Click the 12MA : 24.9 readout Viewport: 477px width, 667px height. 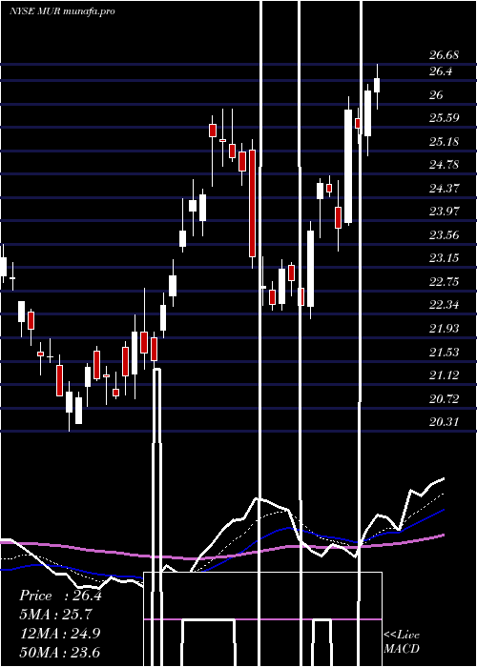pyautogui.click(x=60, y=633)
